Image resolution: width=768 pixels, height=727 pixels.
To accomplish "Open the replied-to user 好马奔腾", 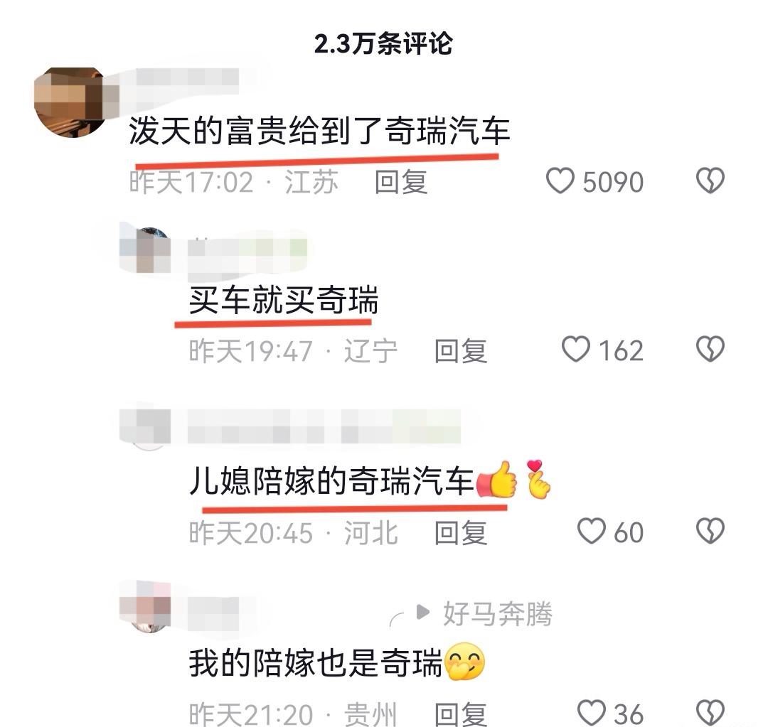I will [498, 613].
